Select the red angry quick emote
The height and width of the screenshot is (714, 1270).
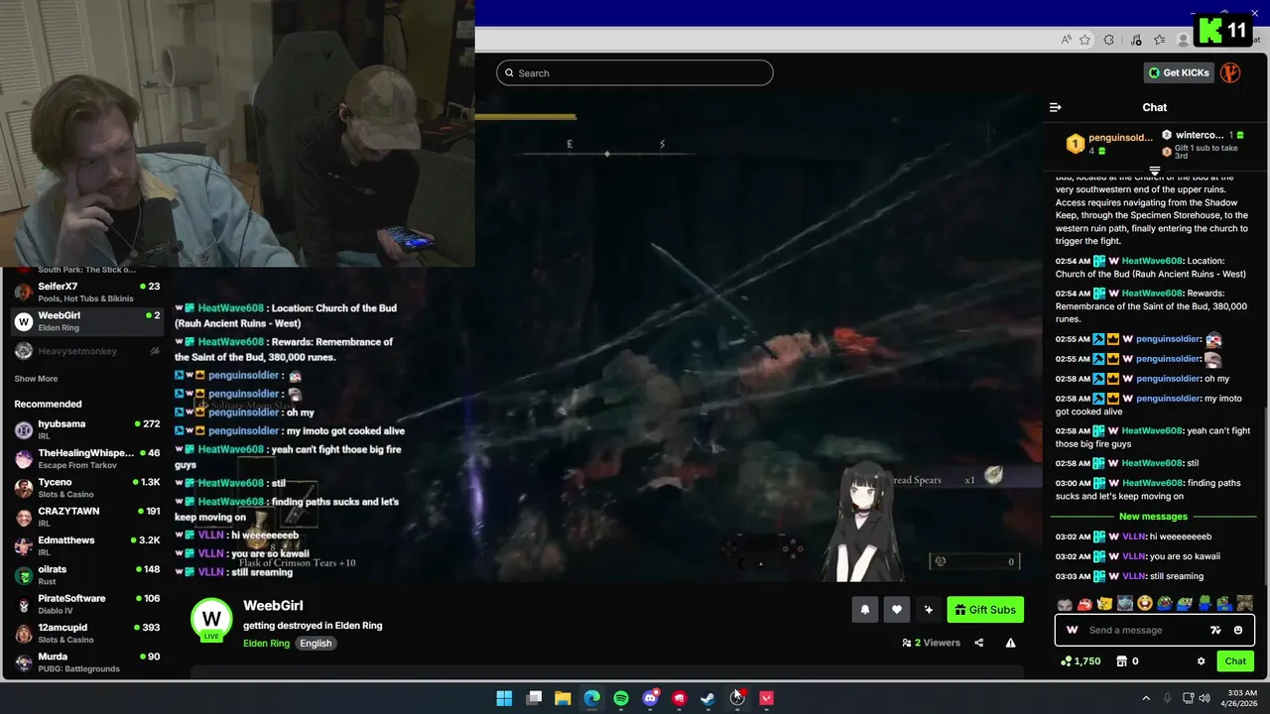click(1084, 603)
